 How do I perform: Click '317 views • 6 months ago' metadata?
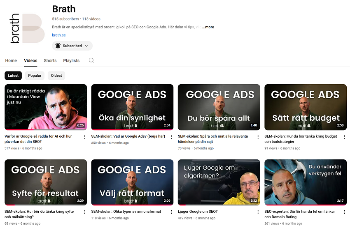(23, 148)
